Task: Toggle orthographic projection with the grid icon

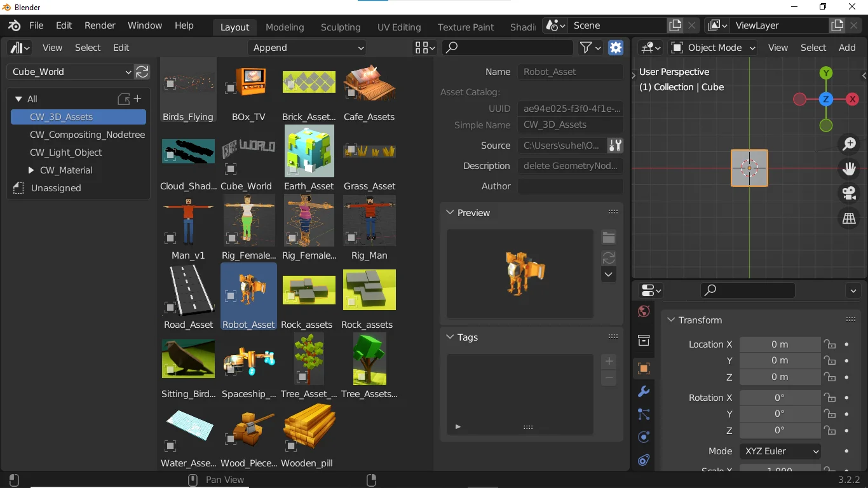Action: (x=848, y=218)
